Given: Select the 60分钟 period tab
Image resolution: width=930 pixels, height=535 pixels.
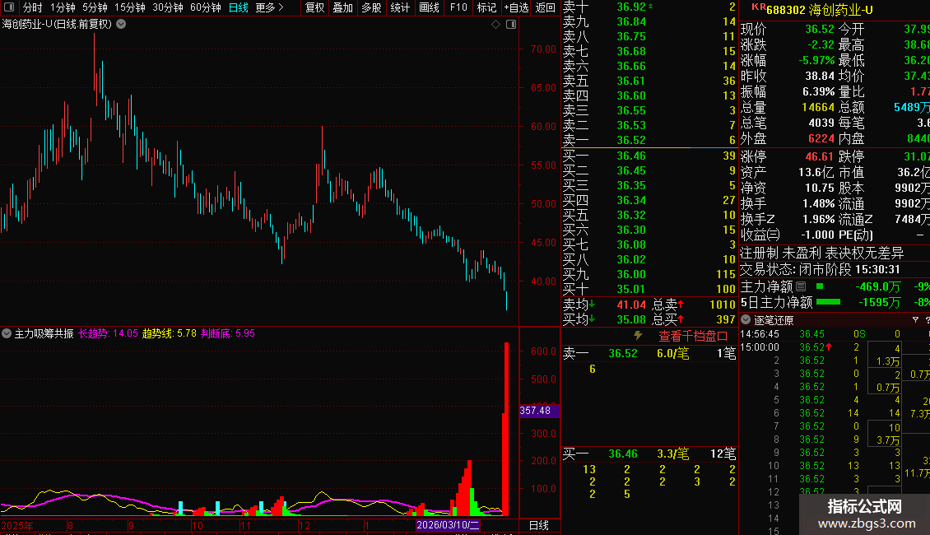Looking at the screenshot, I should [205, 7].
